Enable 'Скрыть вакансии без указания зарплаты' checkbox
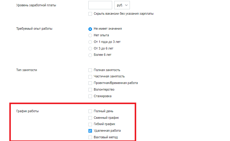 click(90, 14)
